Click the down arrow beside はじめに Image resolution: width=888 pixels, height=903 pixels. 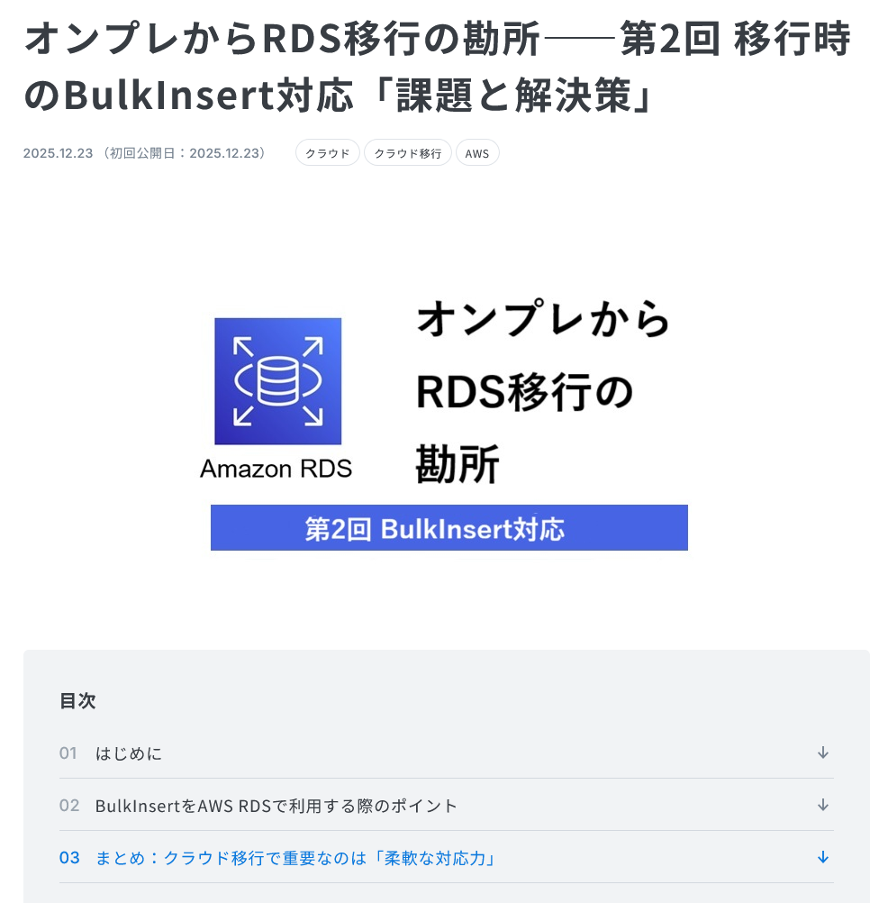tap(823, 752)
